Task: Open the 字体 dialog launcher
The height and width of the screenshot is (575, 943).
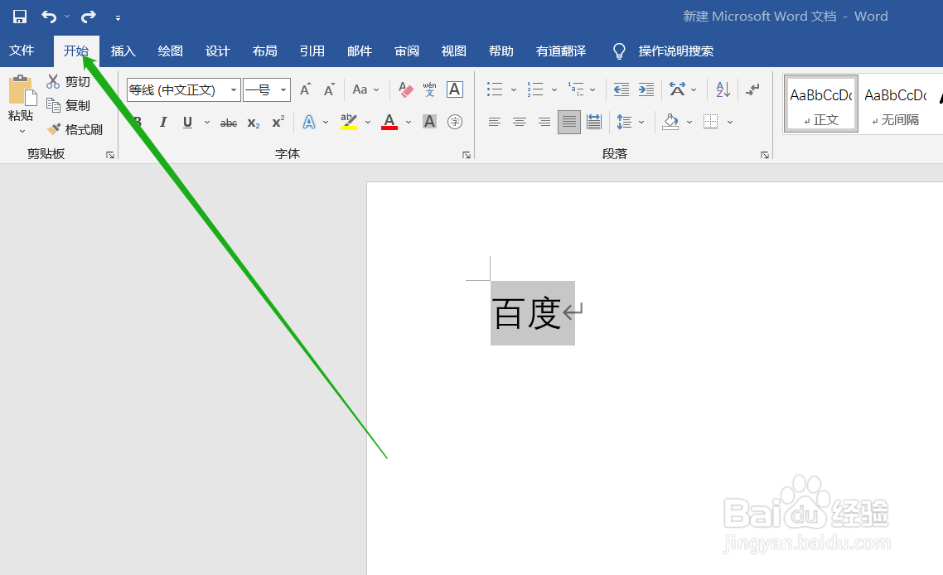Action: click(x=466, y=155)
